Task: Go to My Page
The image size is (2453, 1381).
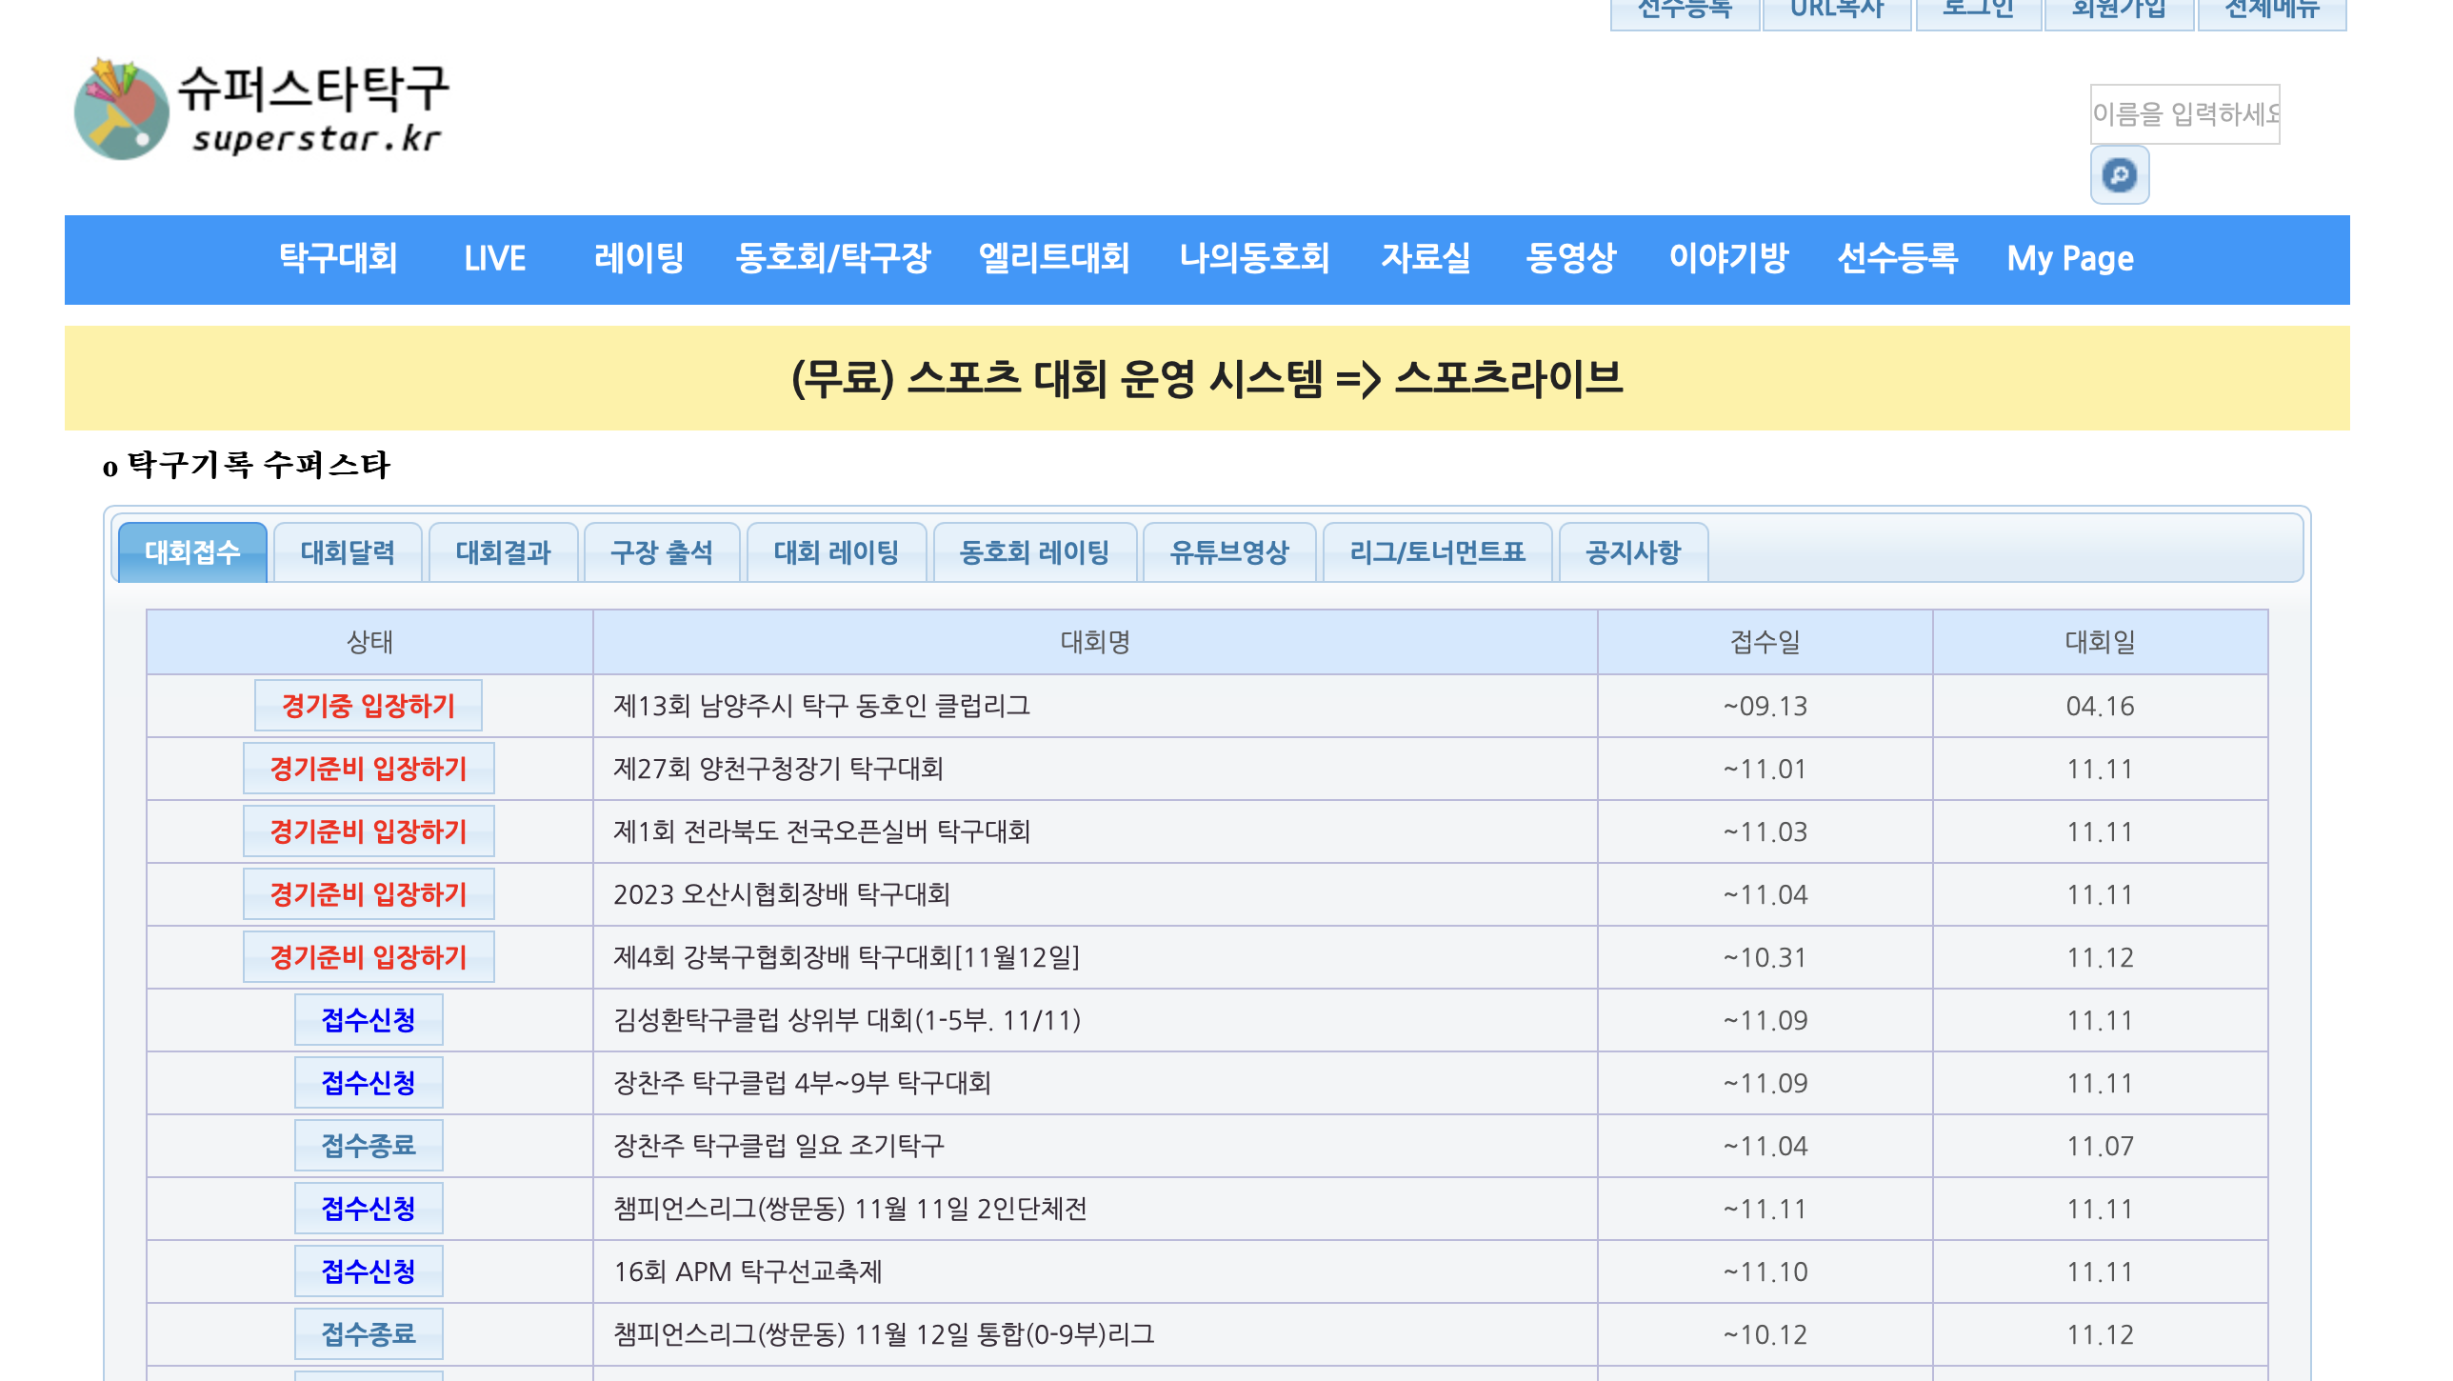Action: (x=2070, y=258)
